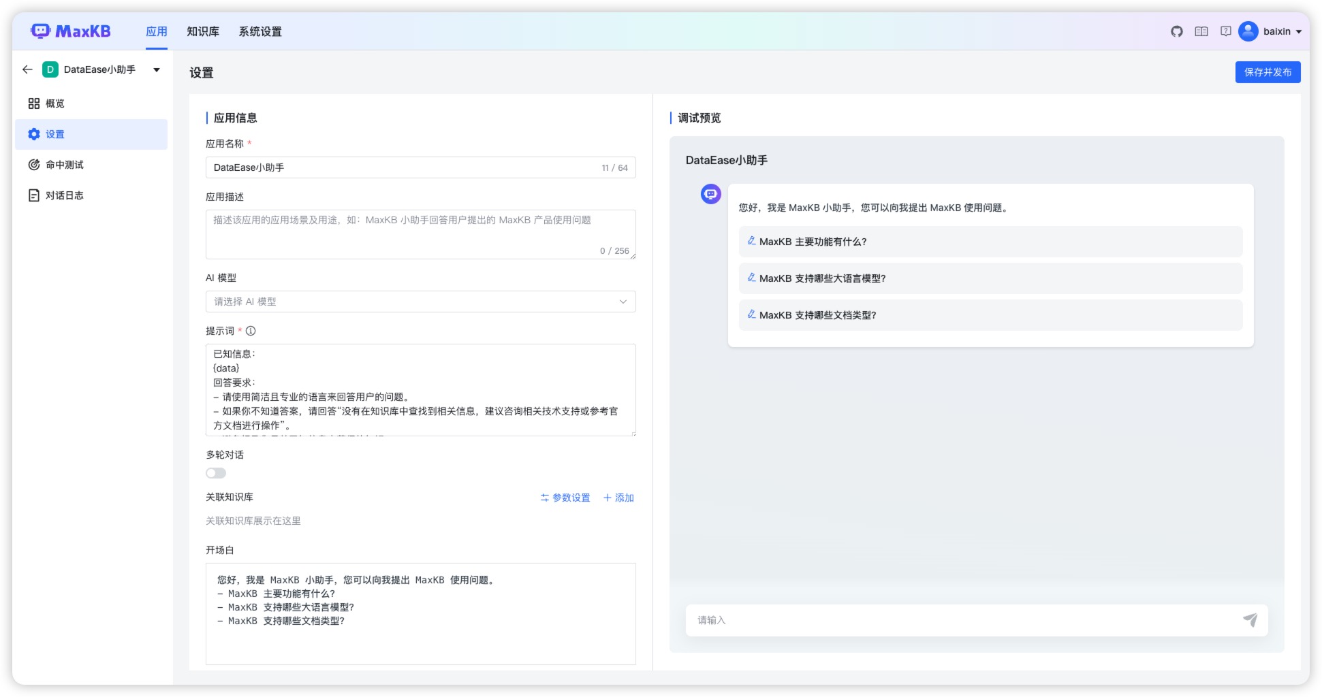
Task: Open the documentation book icon
Action: pyautogui.click(x=1201, y=31)
